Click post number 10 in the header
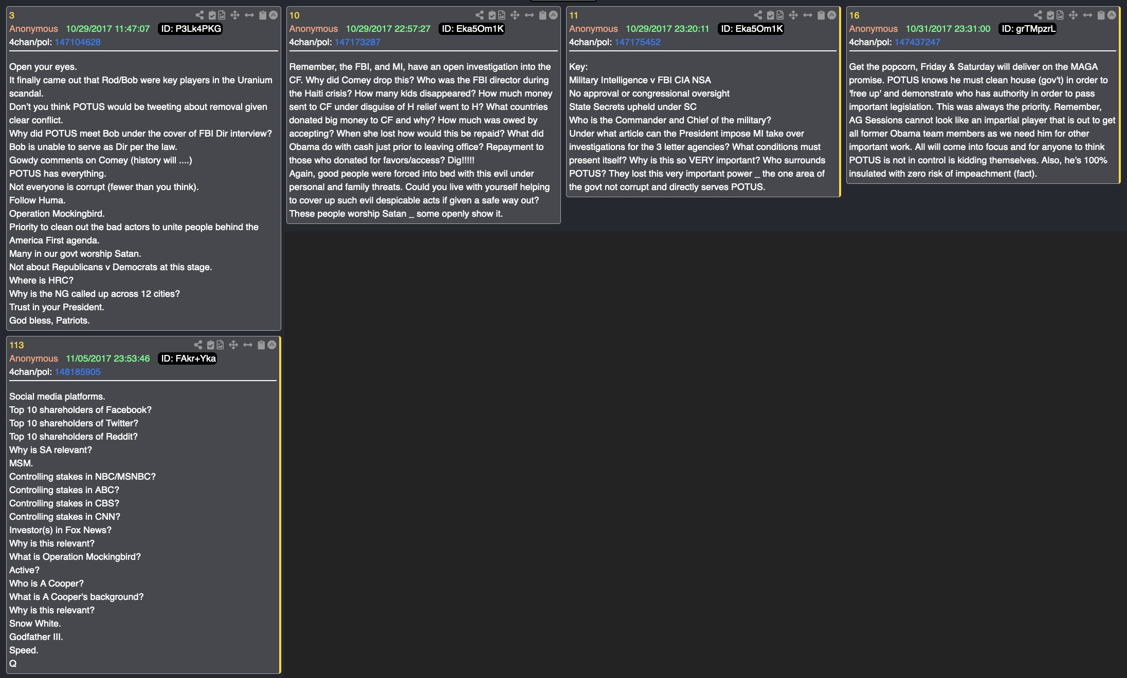The image size is (1127, 678). tap(294, 15)
